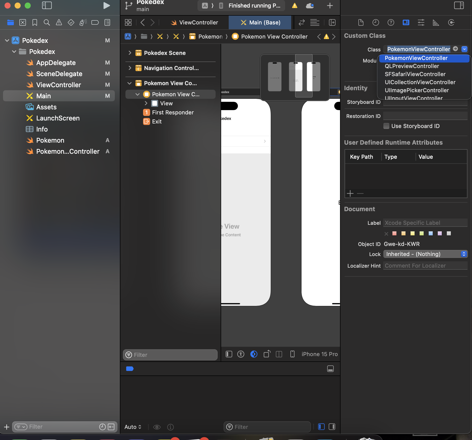
Task: Open the Source Control navigator
Action: (x=23, y=22)
